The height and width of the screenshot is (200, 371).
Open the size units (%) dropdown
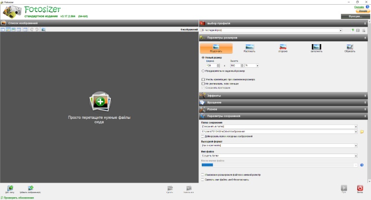point(257,65)
